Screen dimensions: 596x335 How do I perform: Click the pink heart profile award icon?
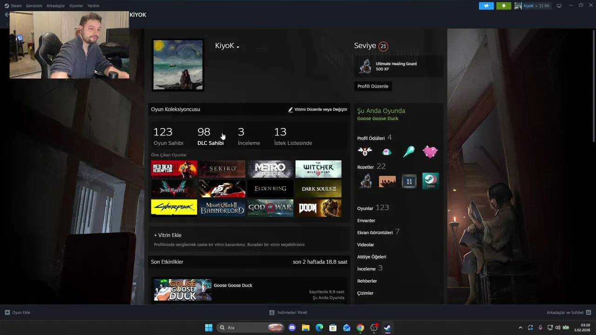coord(430,152)
